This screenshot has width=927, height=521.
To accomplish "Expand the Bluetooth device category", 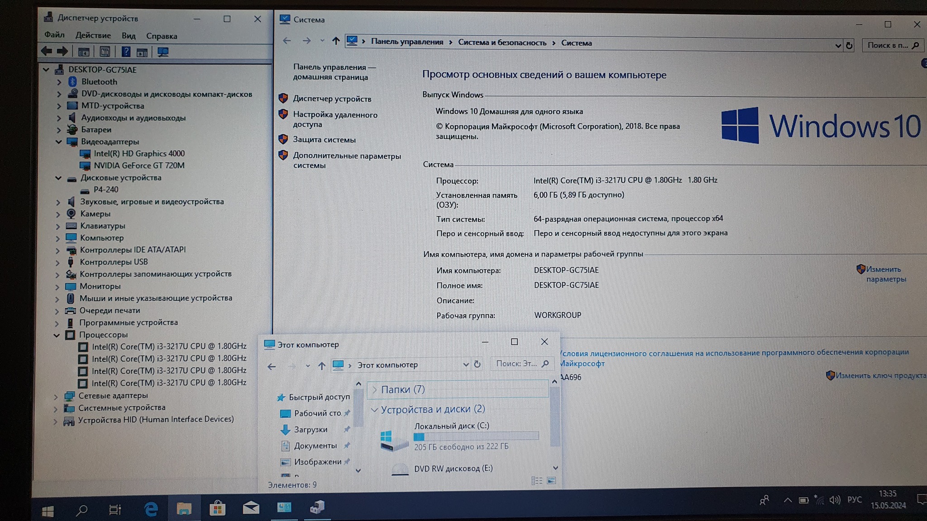I will coord(59,82).
